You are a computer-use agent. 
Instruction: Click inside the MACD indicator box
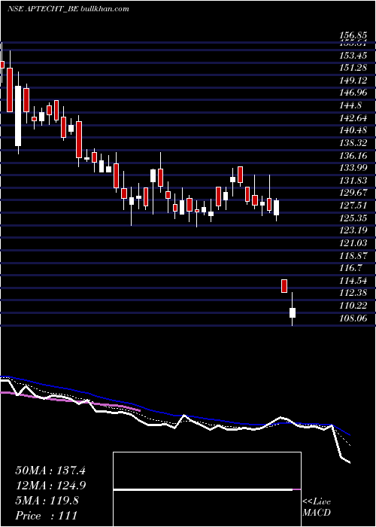click(x=207, y=489)
